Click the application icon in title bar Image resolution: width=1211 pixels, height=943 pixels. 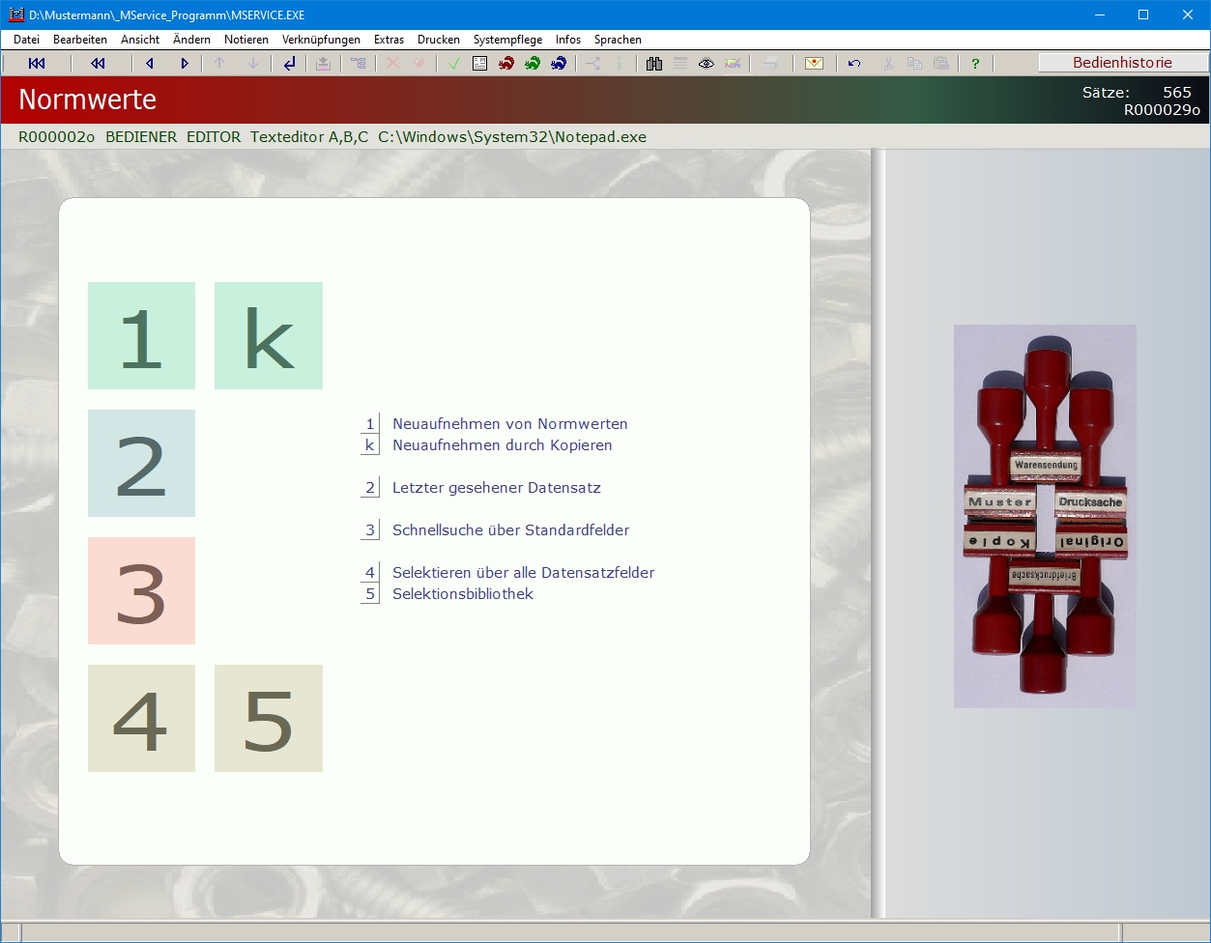15,14
